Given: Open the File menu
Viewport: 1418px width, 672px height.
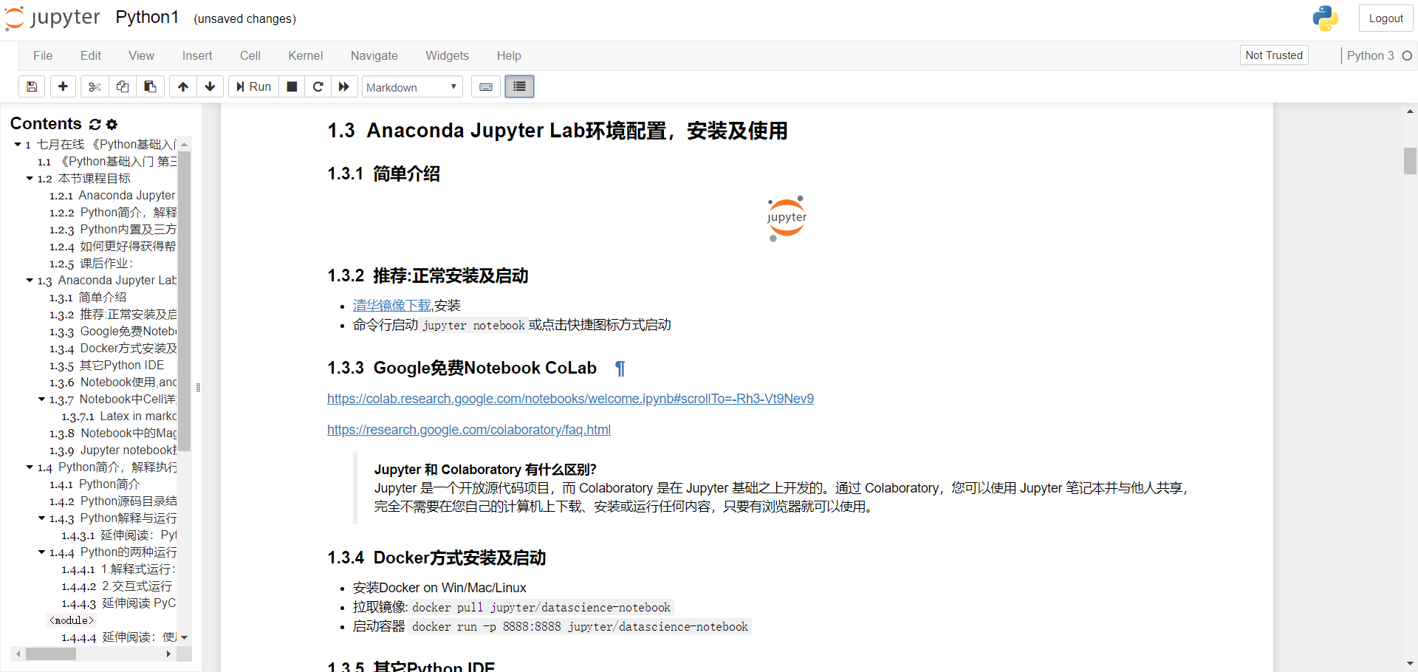Looking at the screenshot, I should [43, 56].
